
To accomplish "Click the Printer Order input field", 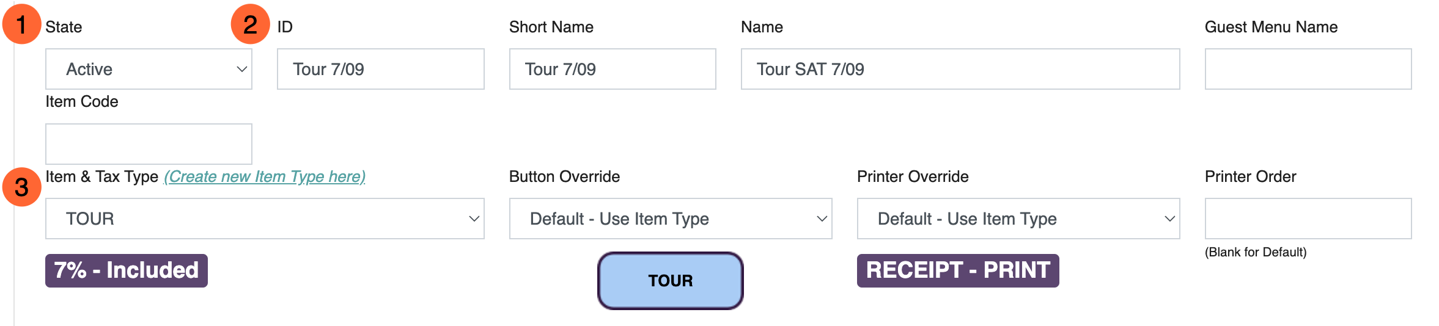I will click(x=1308, y=219).
